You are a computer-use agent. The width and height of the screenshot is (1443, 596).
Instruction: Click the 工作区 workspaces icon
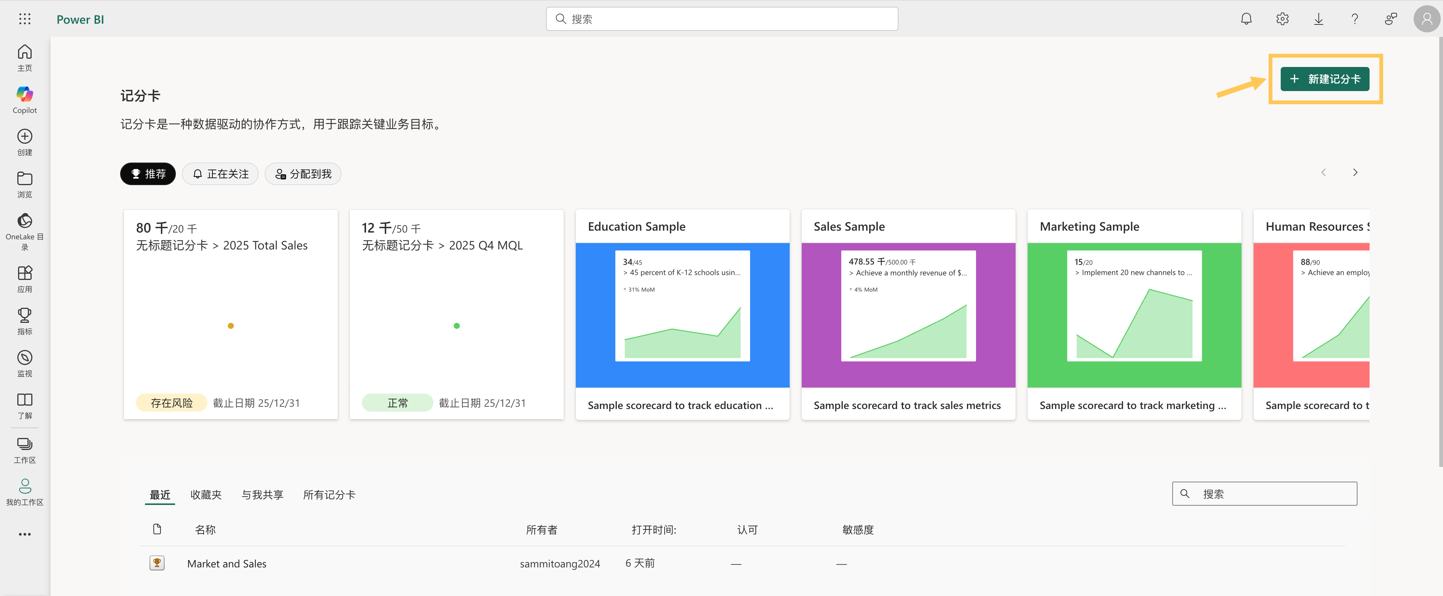pyautogui.click(x=24, y=445)
